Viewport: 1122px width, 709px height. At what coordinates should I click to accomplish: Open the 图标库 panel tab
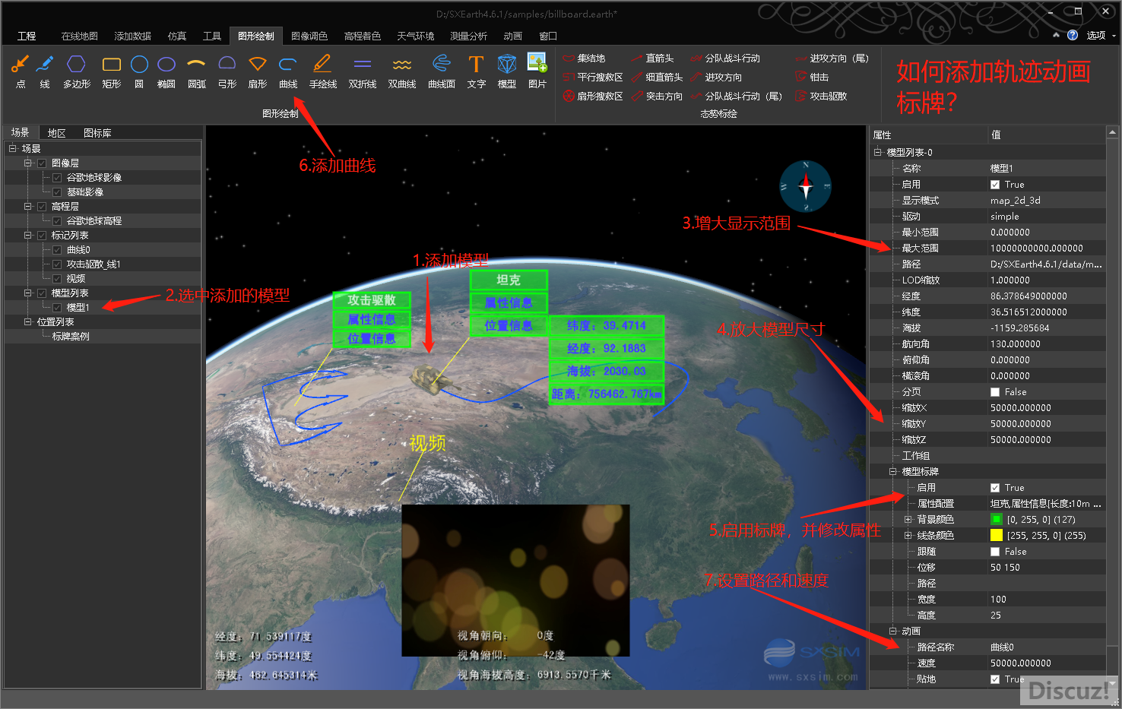[x=97, y=133]
